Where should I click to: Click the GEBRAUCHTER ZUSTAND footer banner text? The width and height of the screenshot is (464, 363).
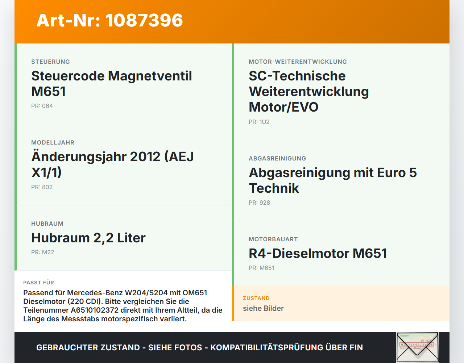[x=200, y=348]
